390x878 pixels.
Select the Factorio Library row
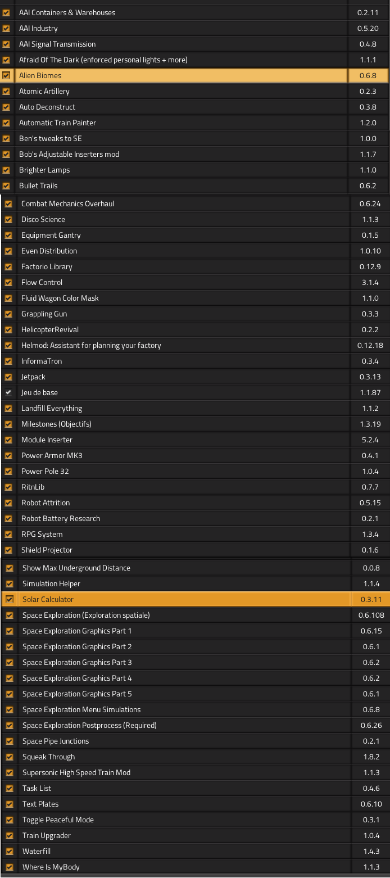tap(183, 266)
